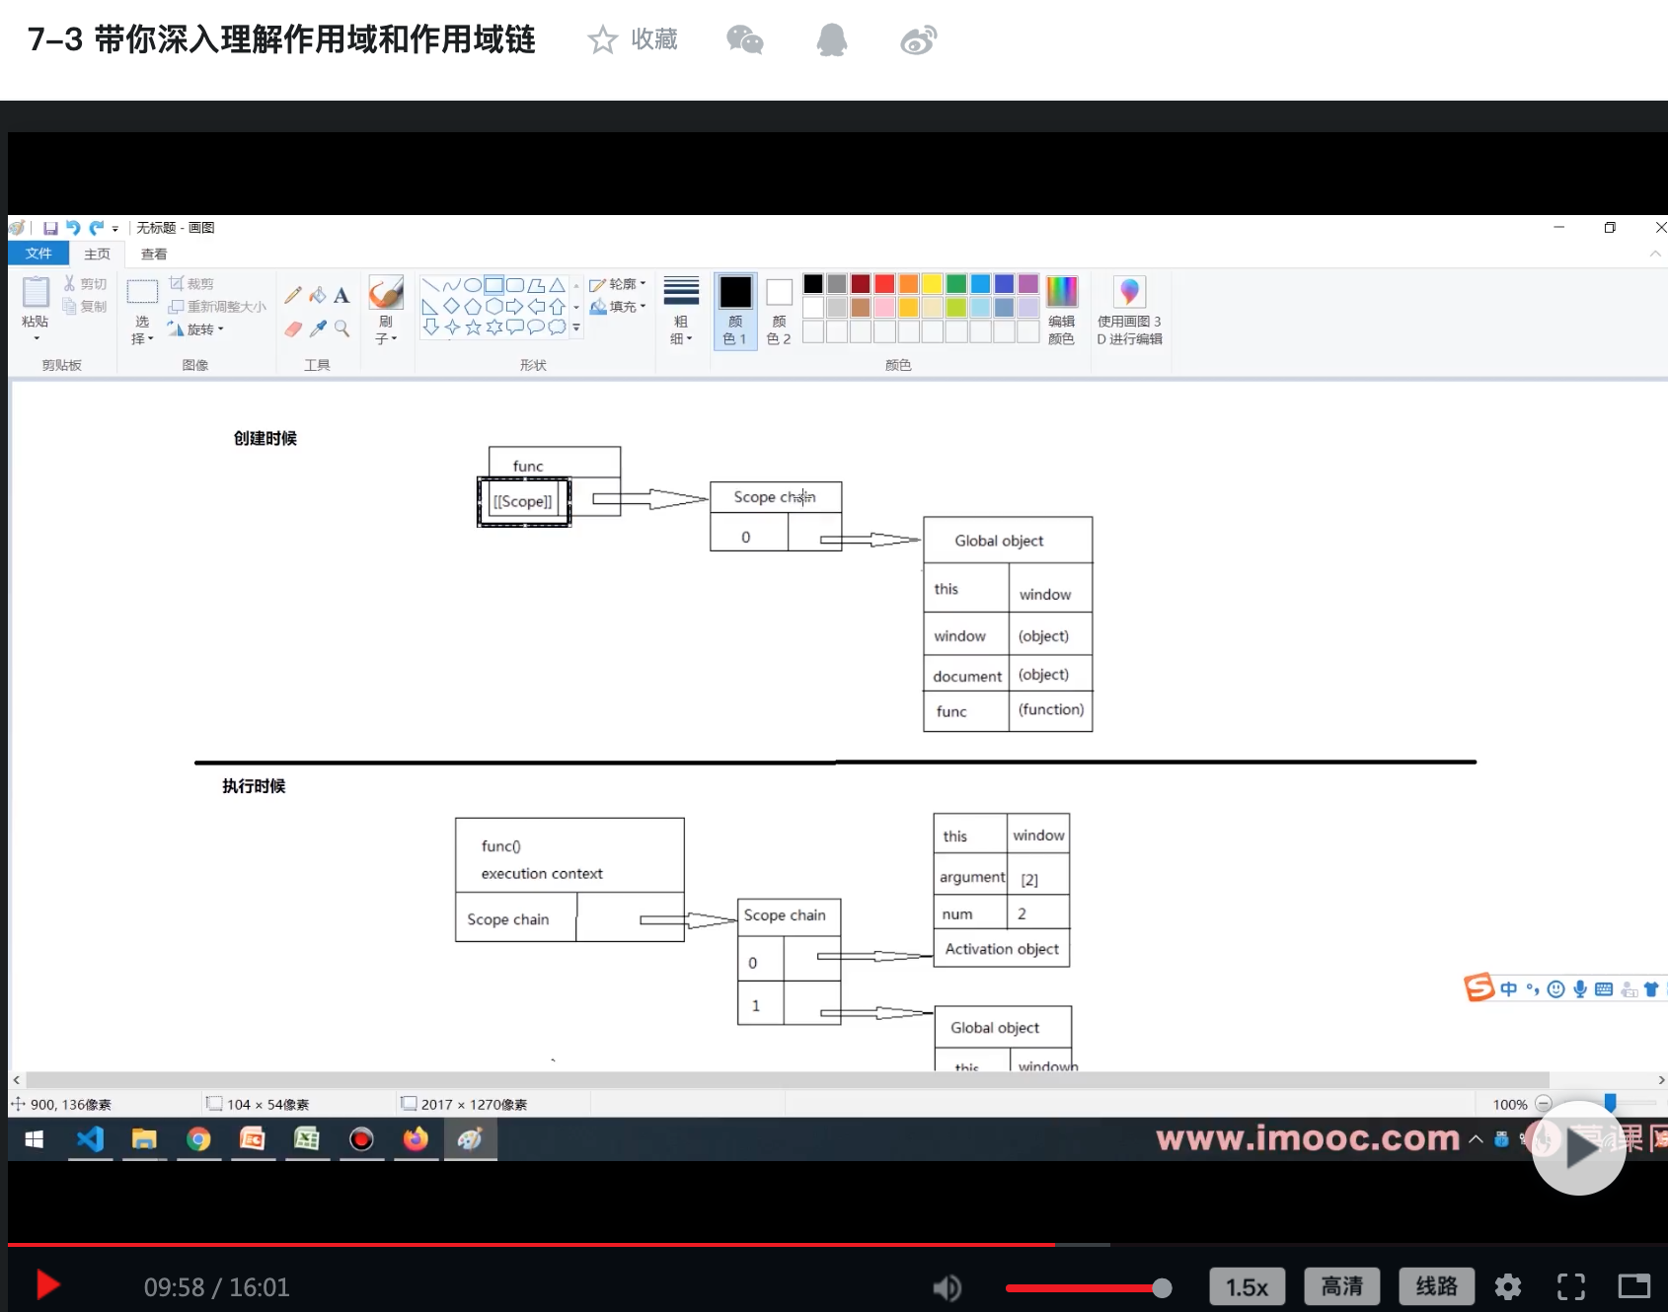The width and height of the screenshot is (1668, 1312).
Task: Activate 颜色2 background color slot
Action: click(x=779, y=308)
